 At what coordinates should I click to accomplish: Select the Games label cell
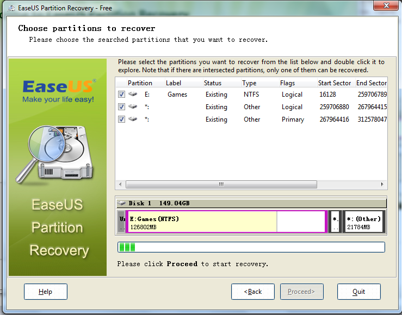click(177, 94)
